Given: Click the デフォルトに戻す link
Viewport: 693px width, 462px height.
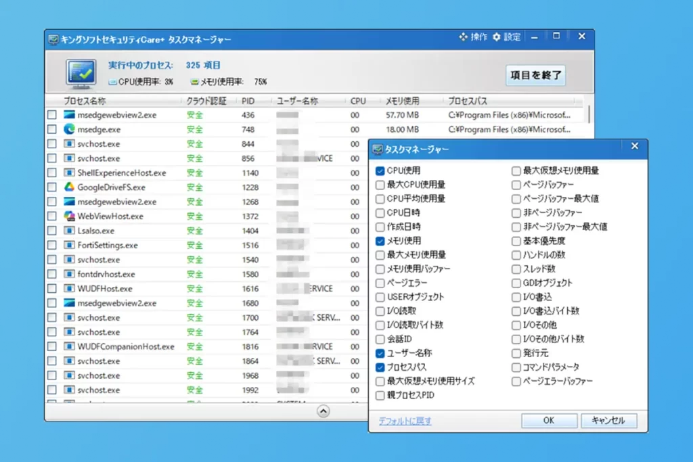Looking at the screenshot, I should click(x=405, y=421).
